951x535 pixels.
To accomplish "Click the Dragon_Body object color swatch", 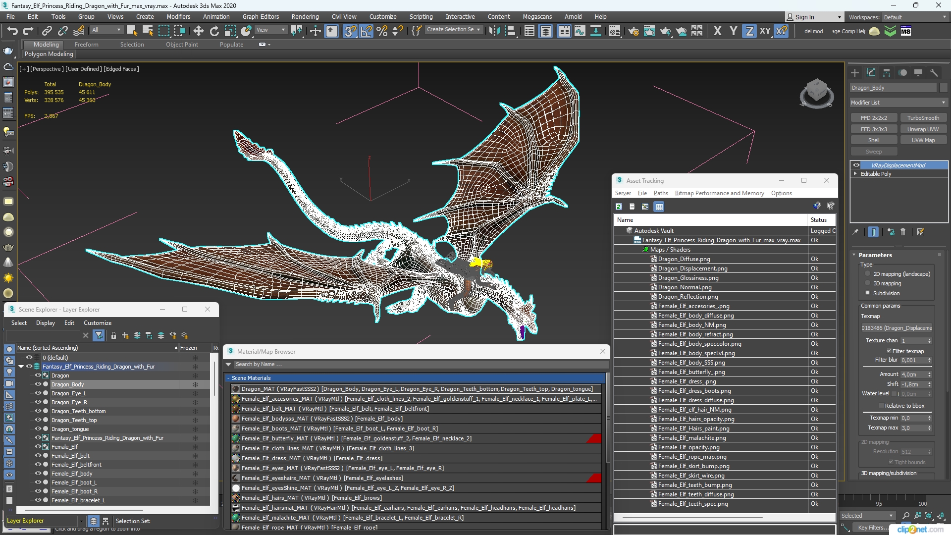I will pos(944,88).
